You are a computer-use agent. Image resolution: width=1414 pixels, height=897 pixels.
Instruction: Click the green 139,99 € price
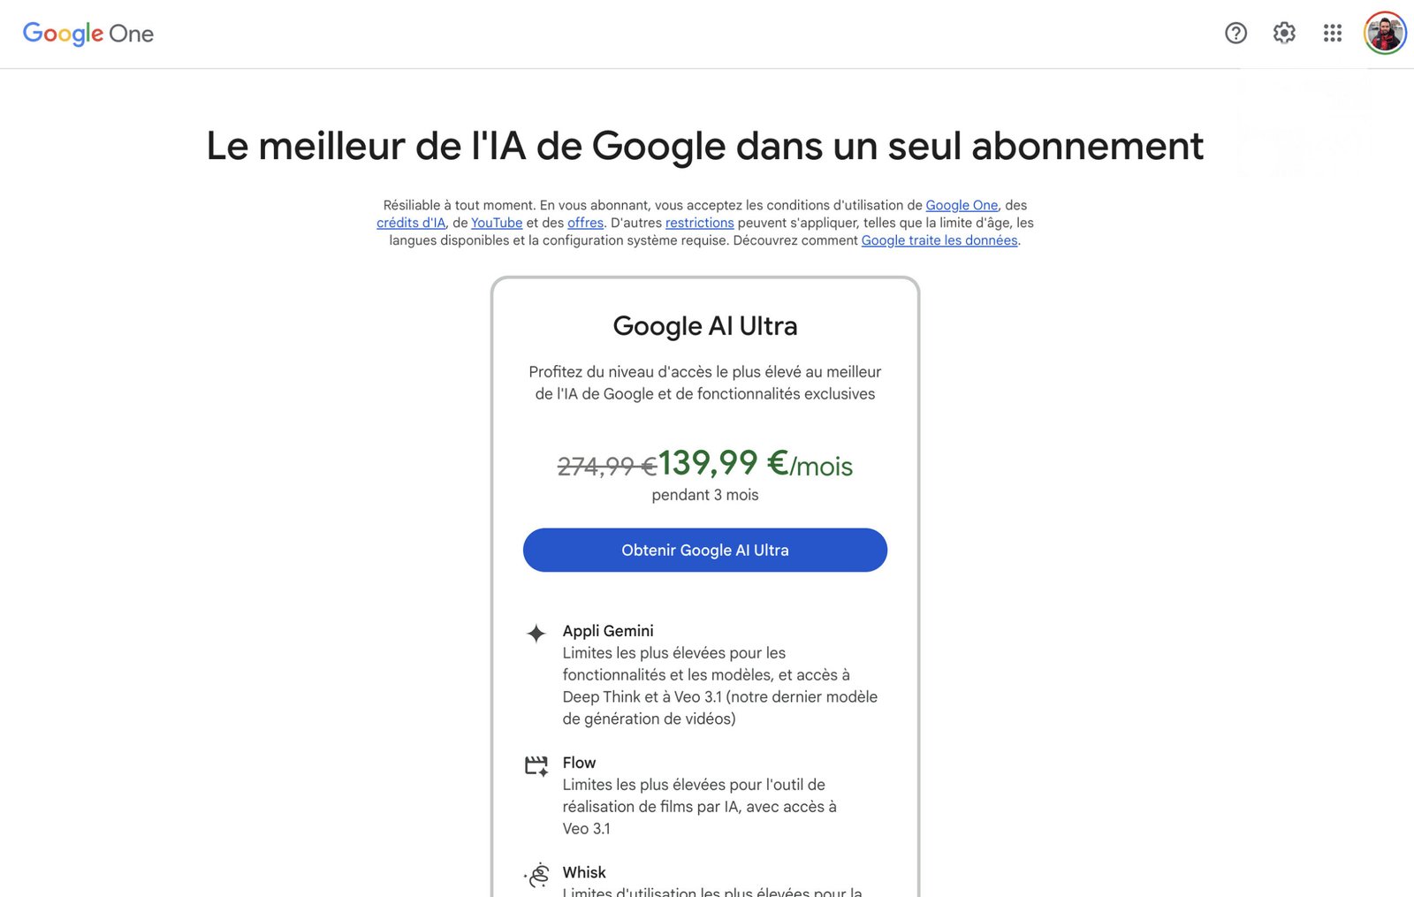coord(723,463)
